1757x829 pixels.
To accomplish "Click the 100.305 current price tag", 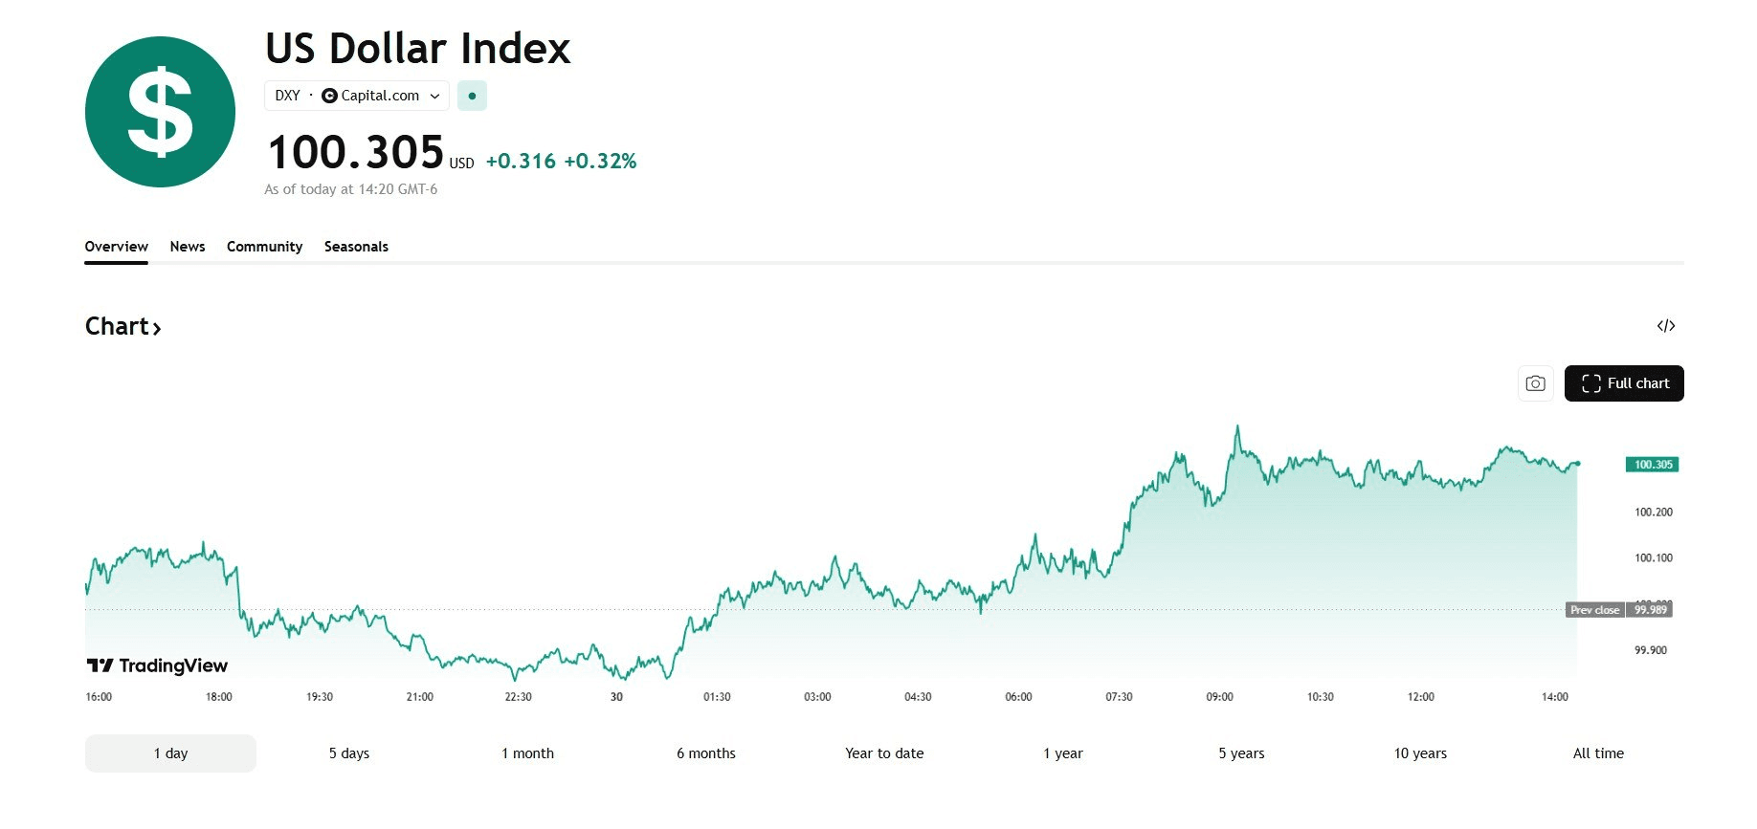I will click(x=1652, y=465).
